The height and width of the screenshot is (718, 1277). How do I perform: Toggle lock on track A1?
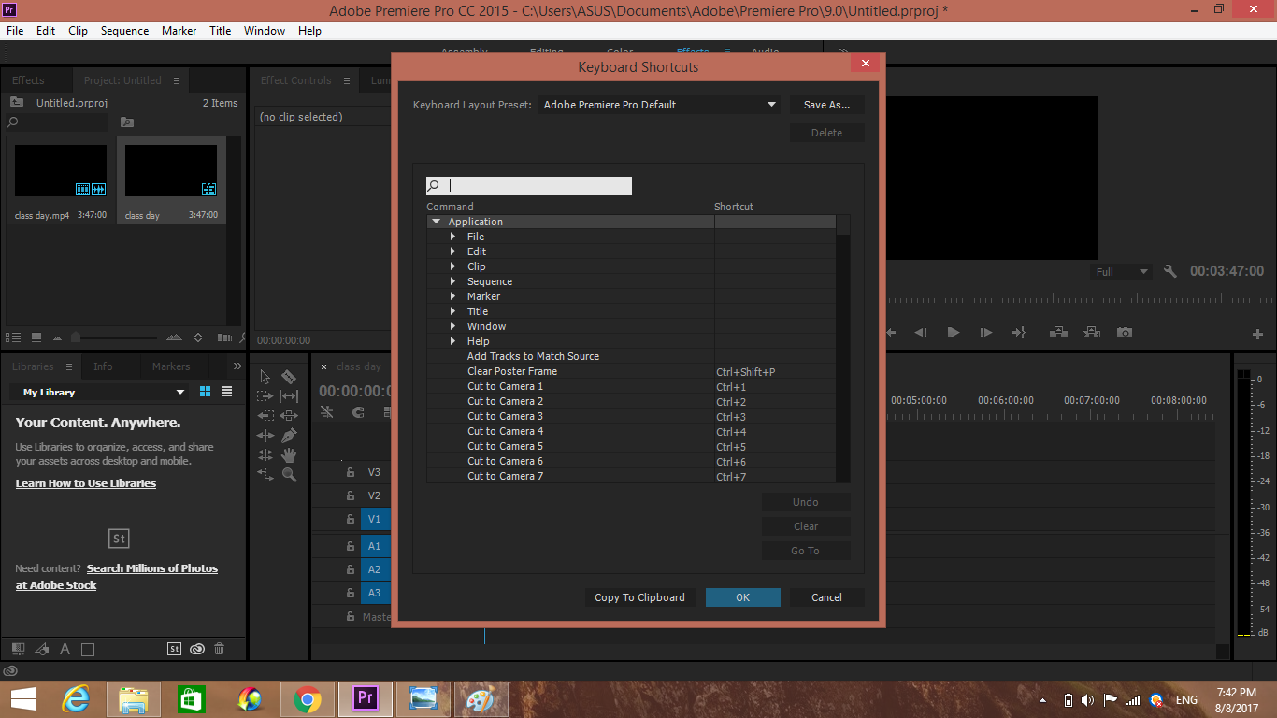coord(351,546)
